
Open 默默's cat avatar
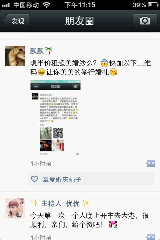point(15,56)
